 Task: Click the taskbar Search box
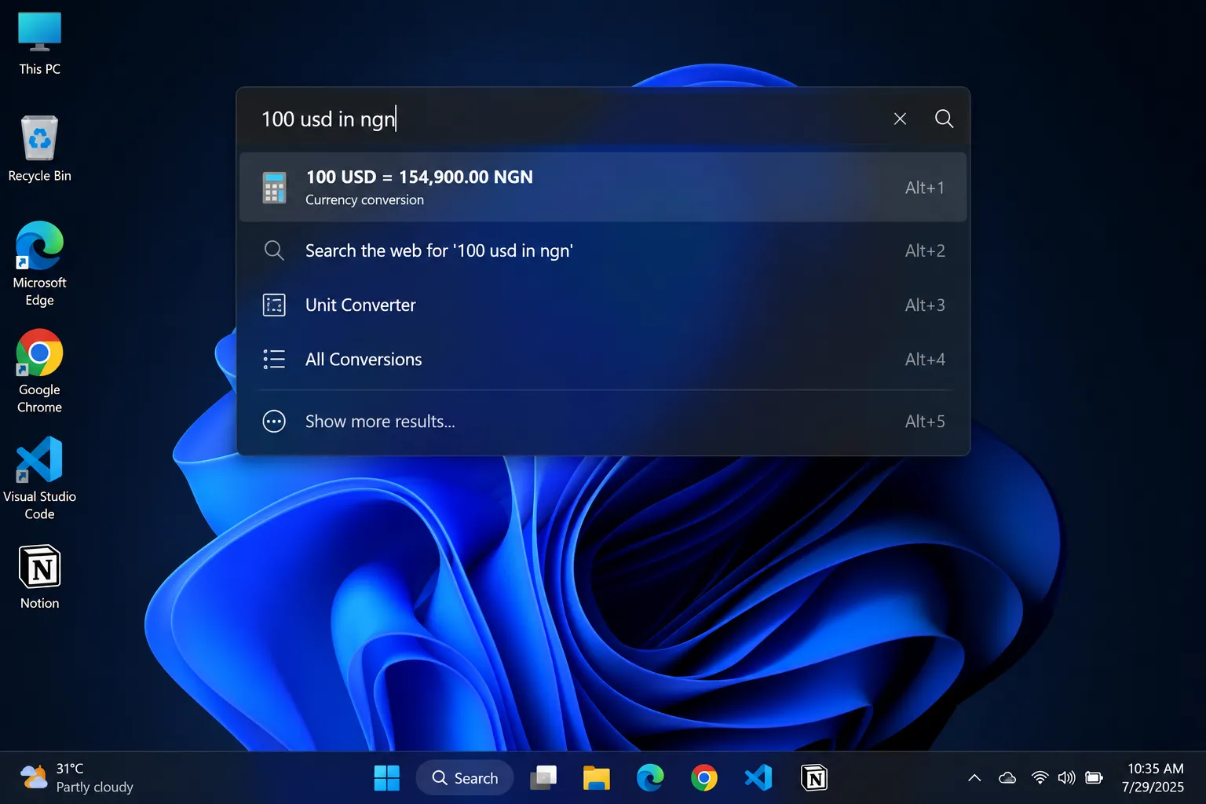pyautogui.click(x=465, y=778)
